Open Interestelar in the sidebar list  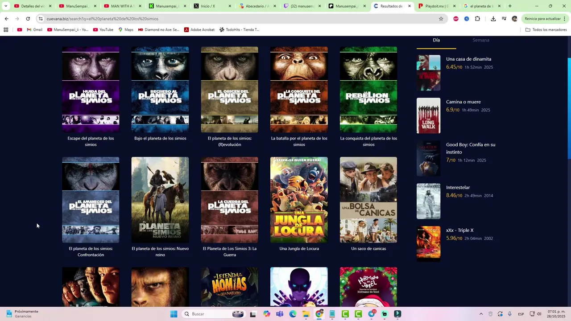tap(458, 187)
